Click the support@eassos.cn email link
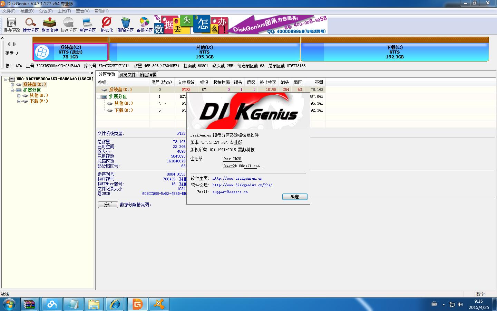The image size is (497, 311). (230, 192)
